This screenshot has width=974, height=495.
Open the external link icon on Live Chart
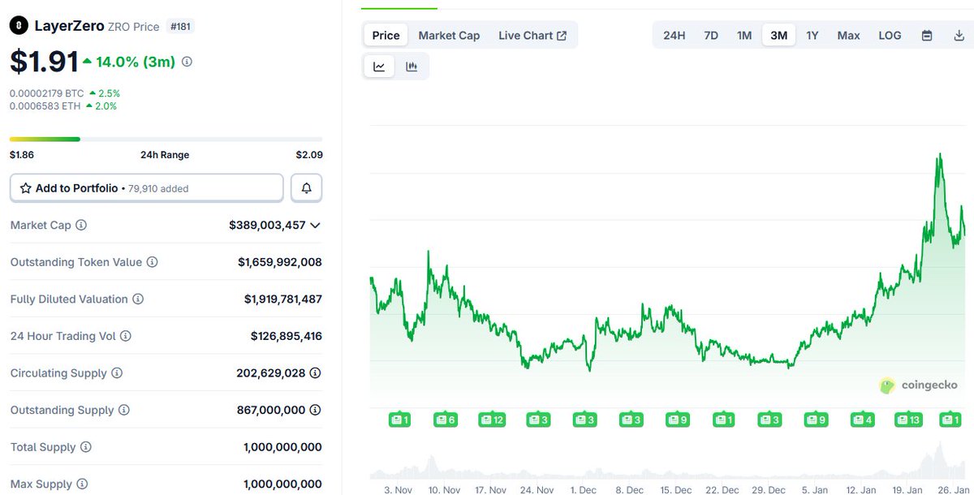click(562, 36)
